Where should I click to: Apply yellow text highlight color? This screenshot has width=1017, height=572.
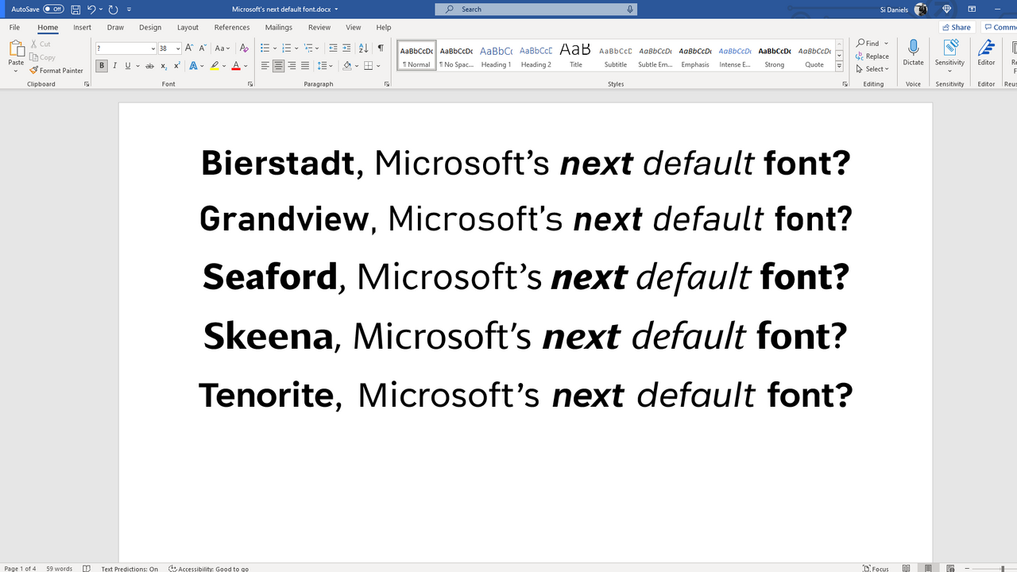[215, 66]
